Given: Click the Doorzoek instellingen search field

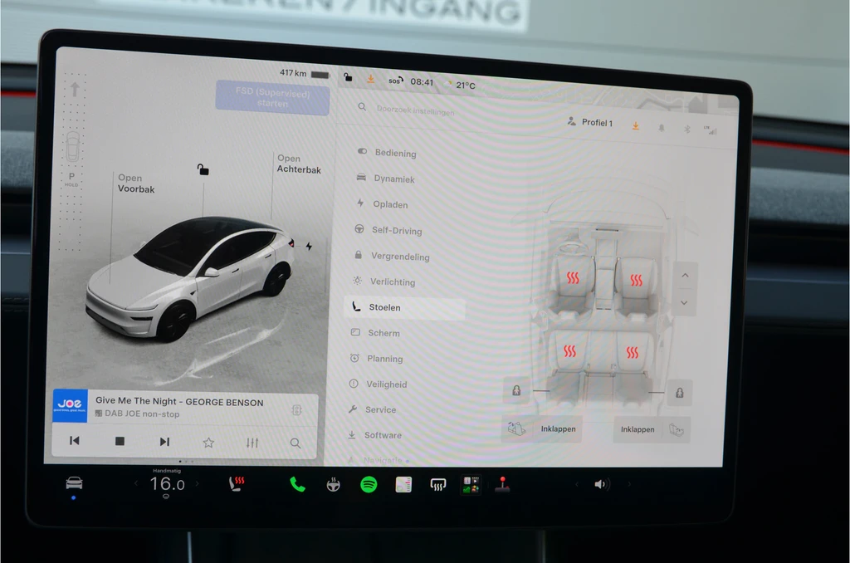Looking at the screenshot, I should 415,110.
